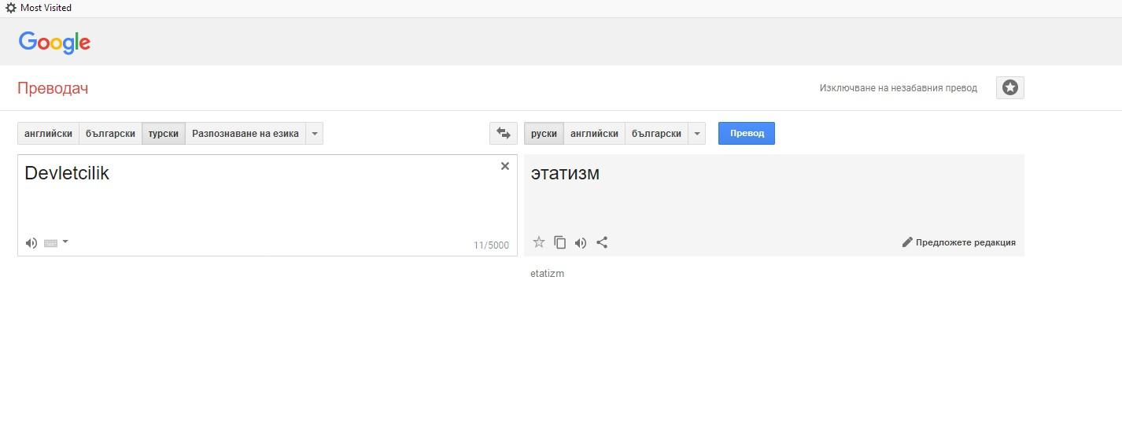Select български as source language
The width and height of the screenshot is (1122, 428).
[110, 134]
